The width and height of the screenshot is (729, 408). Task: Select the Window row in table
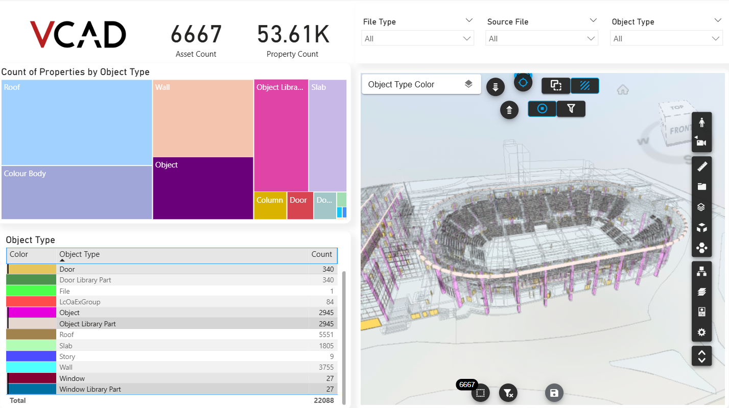point(172,378)
